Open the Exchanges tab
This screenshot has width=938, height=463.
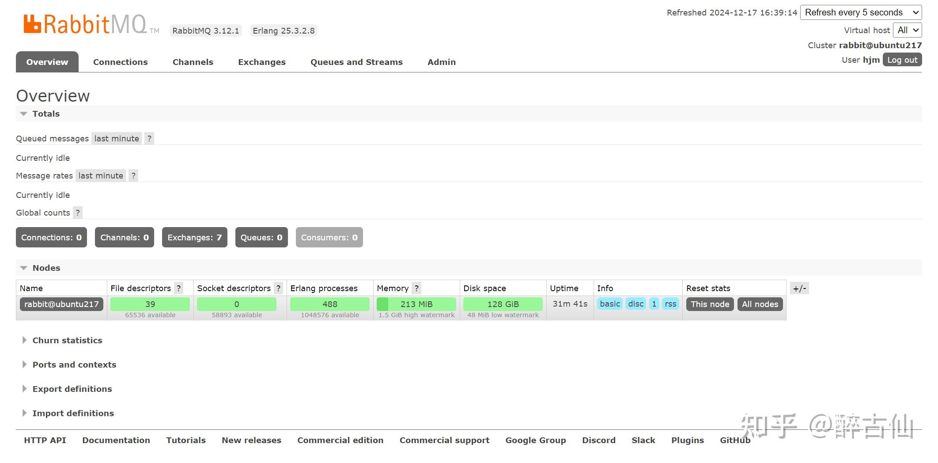(x=262, y=62)
